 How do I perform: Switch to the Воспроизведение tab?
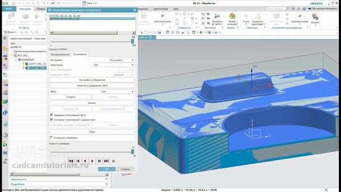click(x=60, y=54)
